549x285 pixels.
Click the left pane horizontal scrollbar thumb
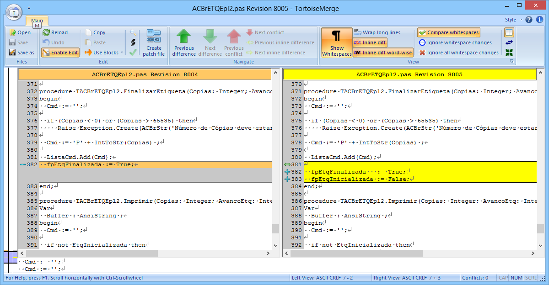point(92,253)
